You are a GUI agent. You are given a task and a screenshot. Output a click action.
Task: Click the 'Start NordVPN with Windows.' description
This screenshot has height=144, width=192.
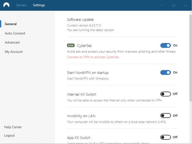88,78
